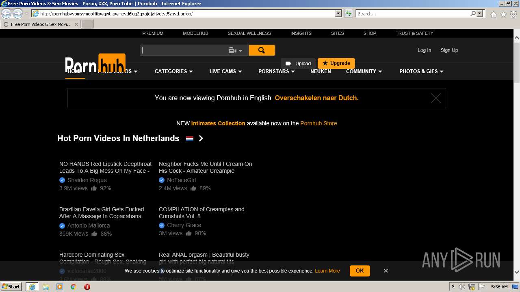This screenshot has width=520, height=292.
Task: Refresh the page with the reload icon
Action: click(348, 13)
